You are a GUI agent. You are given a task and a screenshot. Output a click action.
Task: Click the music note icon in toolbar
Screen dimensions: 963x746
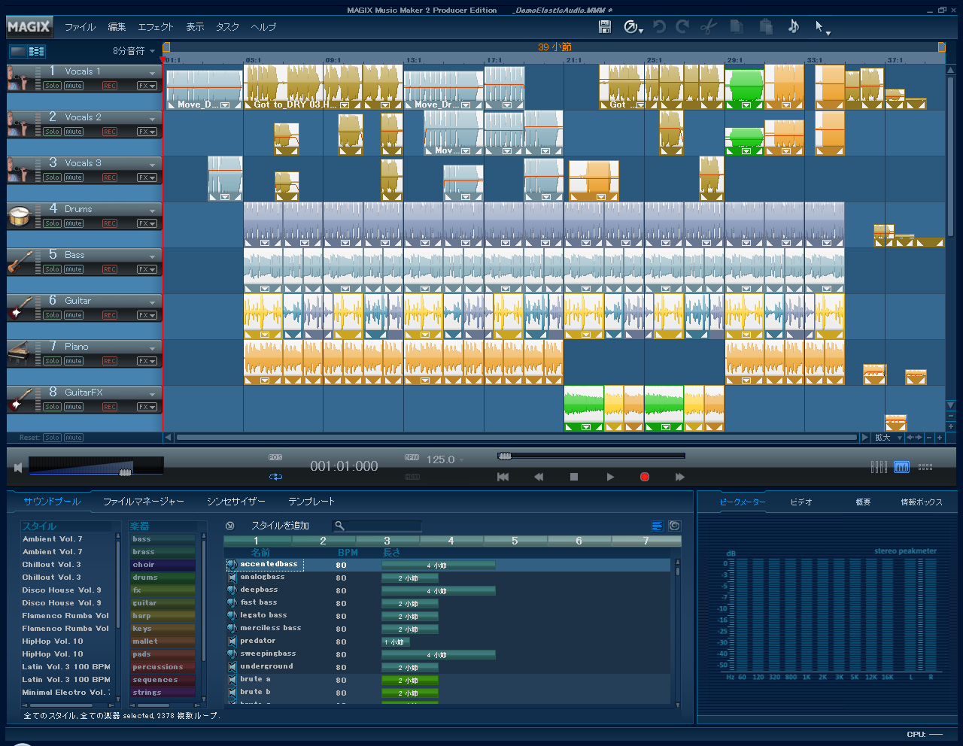(794, 26)
